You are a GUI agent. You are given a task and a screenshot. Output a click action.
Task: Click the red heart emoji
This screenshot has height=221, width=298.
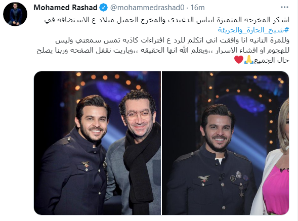[239, 60]
